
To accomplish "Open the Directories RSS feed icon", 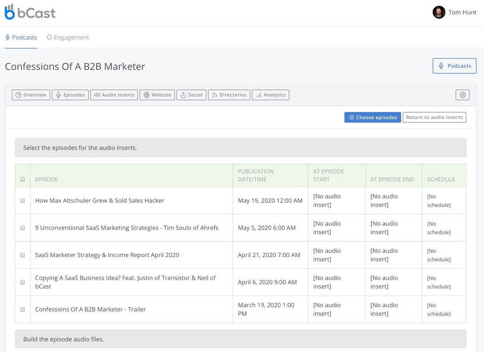I will [214, 95].
